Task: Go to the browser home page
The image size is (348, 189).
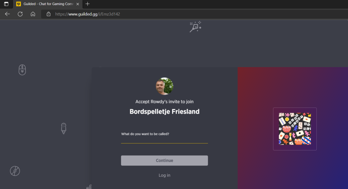Action: click(33, 14)
